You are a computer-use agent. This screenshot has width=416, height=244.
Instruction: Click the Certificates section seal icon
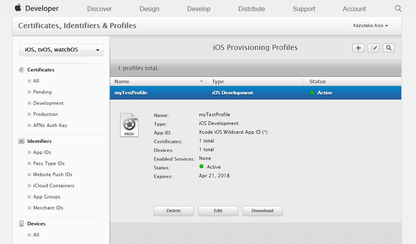pyautogui.click(x=21, y=69)
